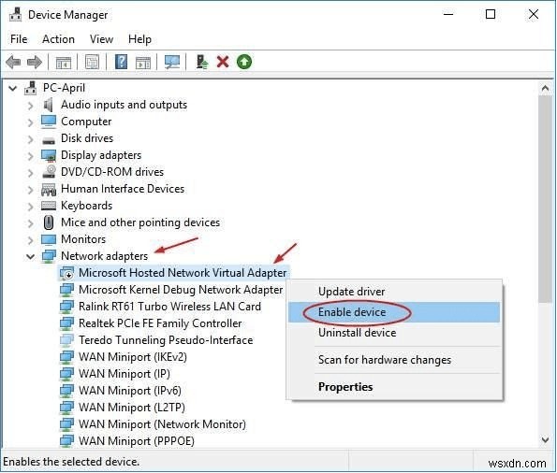Select WAN Miniport (IPv6)
The height and width of the screenshot is (473, 557).
coord(130,391)
